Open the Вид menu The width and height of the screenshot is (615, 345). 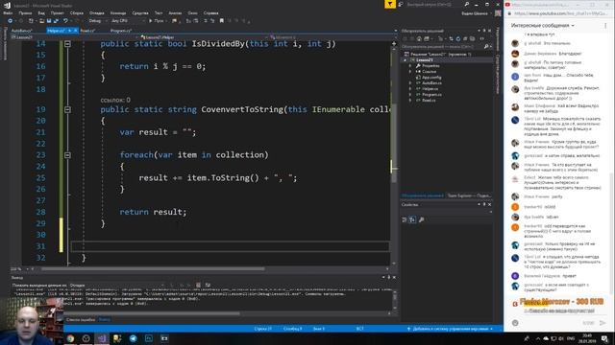(41, 12)
